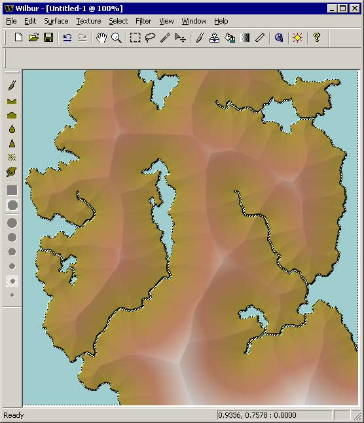Select the Zoom magnifier tool
The width and height of the screenshot is (364, 423).
pos(117,37)
